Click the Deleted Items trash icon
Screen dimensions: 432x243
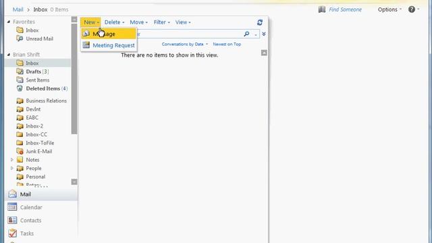[x=20, y=88]
